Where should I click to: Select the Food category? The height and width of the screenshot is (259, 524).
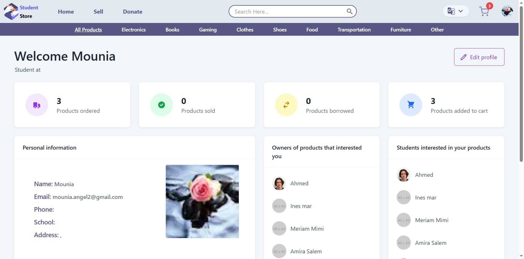(x=312, y=29)
